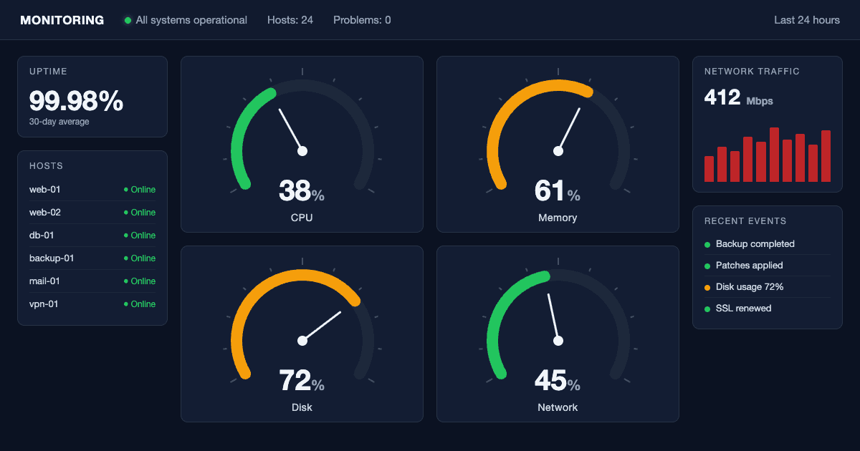Click the HOSTS panel heading

point(47,166)
